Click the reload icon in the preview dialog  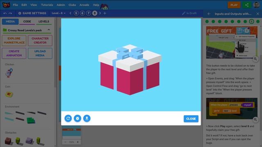[x=68, y=118]
